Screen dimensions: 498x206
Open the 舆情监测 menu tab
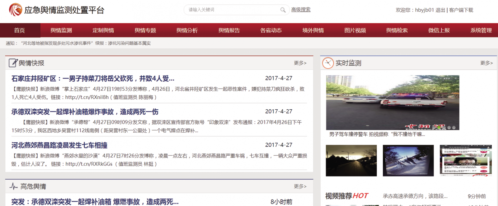pyautogui.click(x=61, y=30)
